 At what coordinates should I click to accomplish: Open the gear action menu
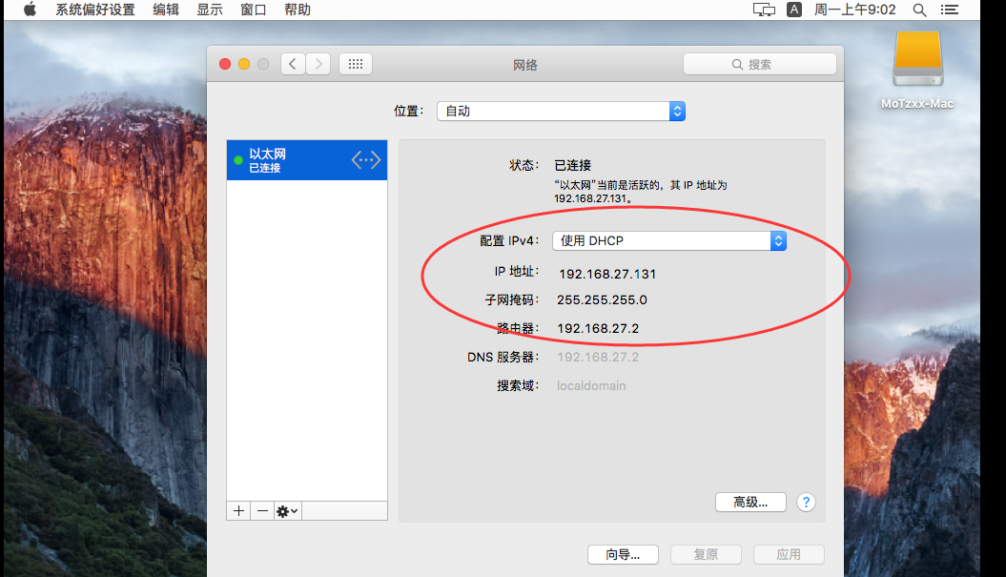(287, 511)
